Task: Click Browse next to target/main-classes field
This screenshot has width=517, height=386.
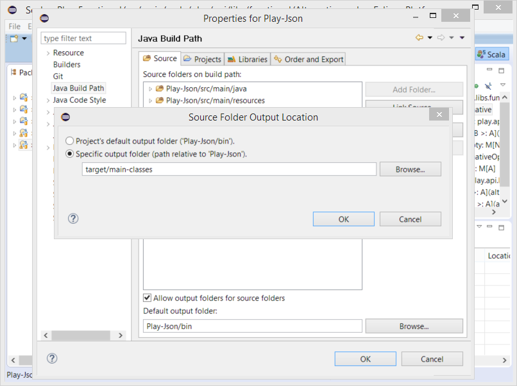Action: click(410, 169)
